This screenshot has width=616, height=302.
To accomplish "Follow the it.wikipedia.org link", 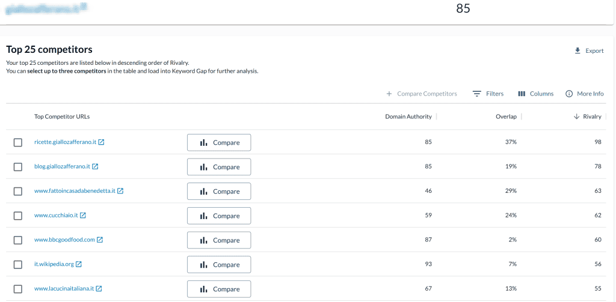I will tap(54, 264).
